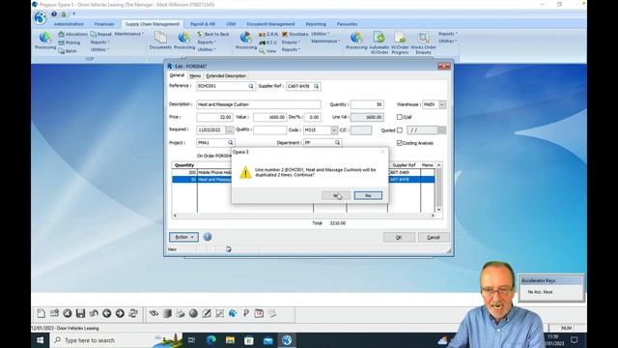Click the Batch ribbon icon
Screen dimensions: 618x348
(68, 51)
